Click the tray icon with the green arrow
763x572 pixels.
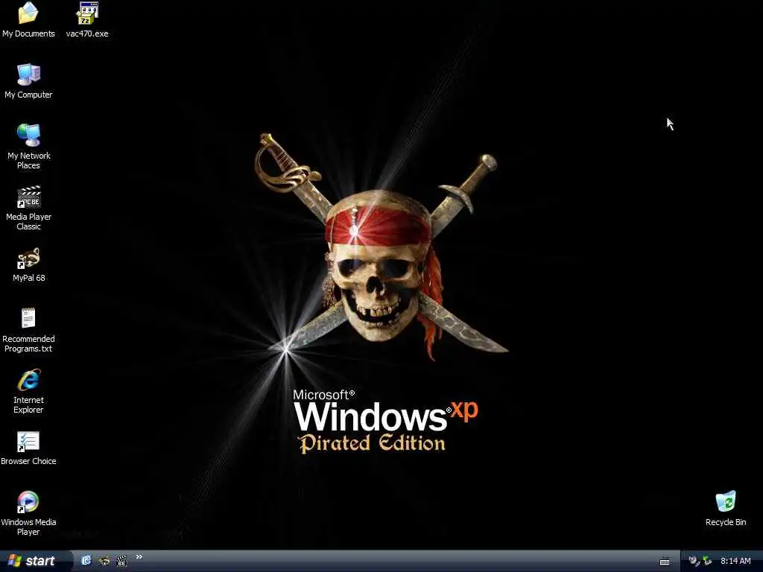708,562
